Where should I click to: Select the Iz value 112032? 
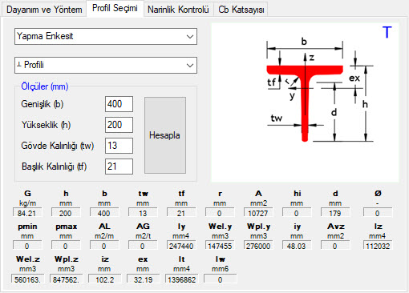[x=378, y=246]
